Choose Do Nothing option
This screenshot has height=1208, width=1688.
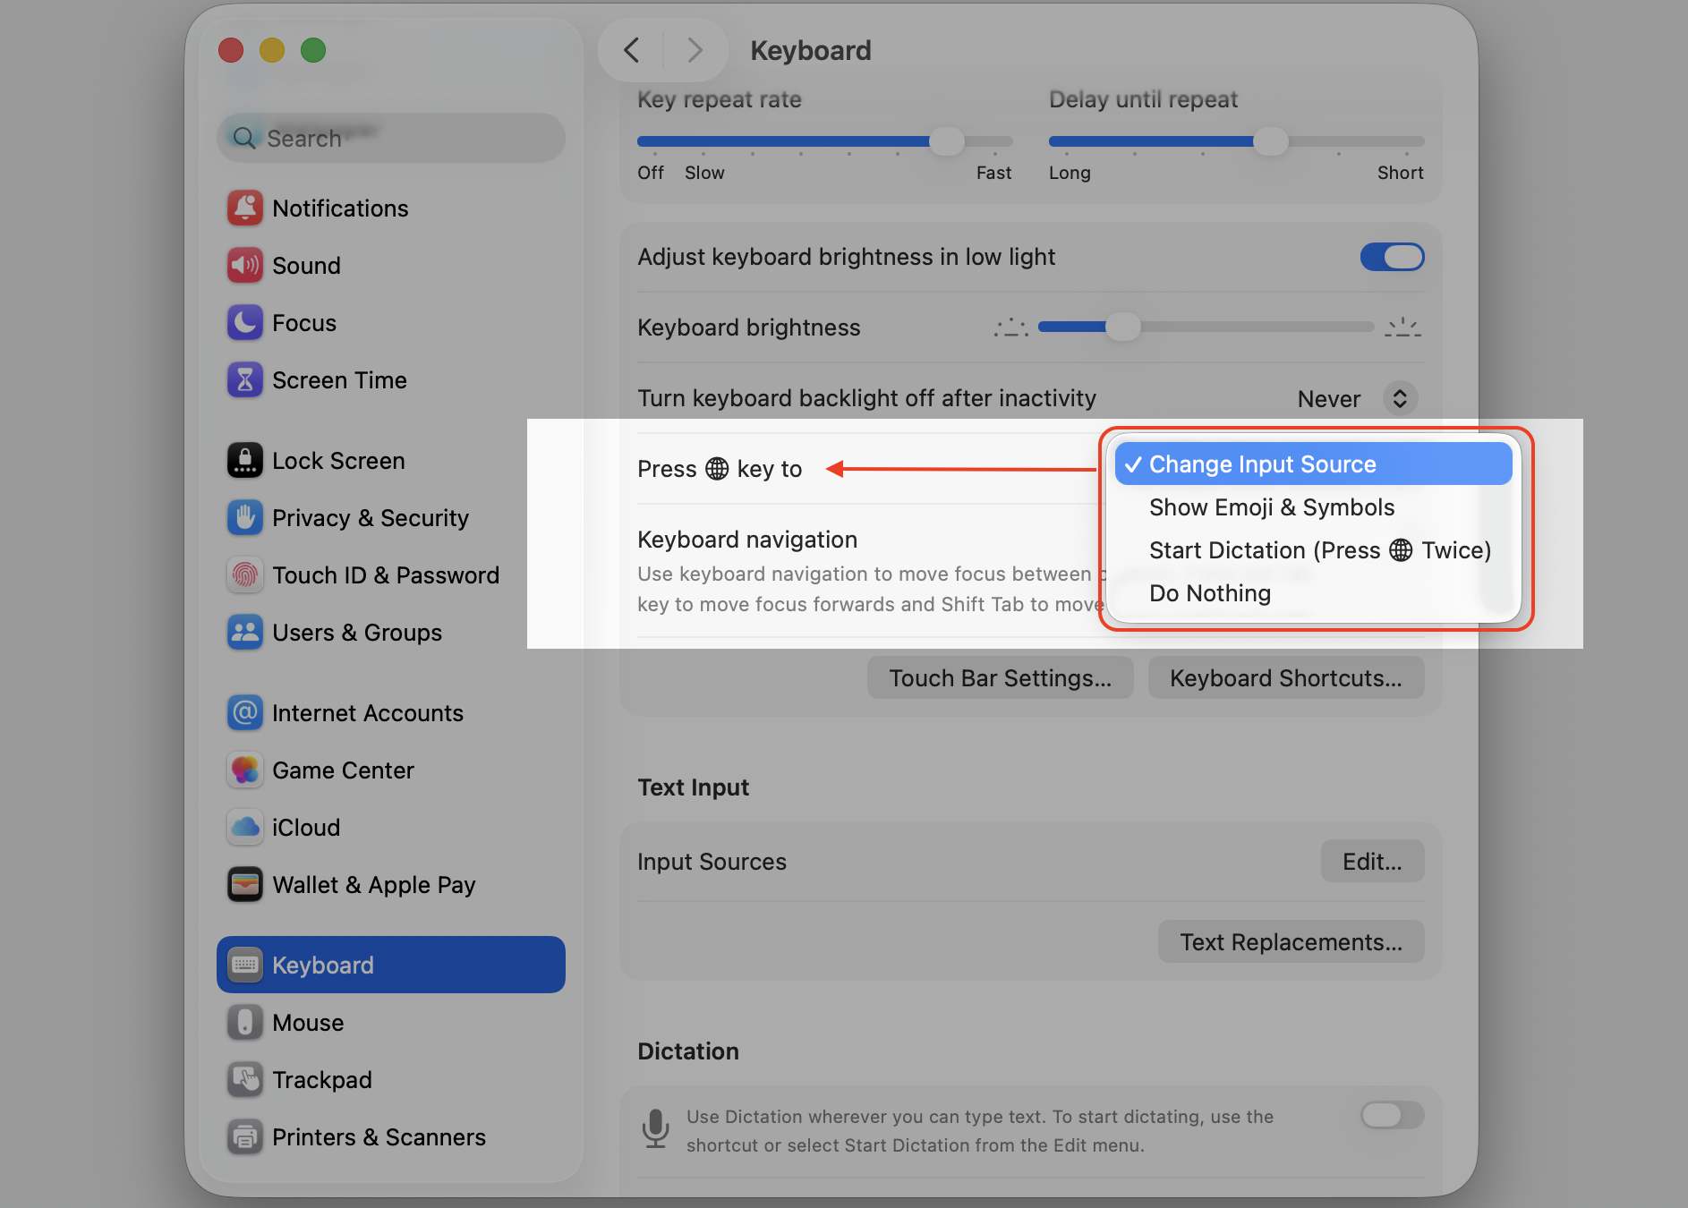(x=1313, y=593)
